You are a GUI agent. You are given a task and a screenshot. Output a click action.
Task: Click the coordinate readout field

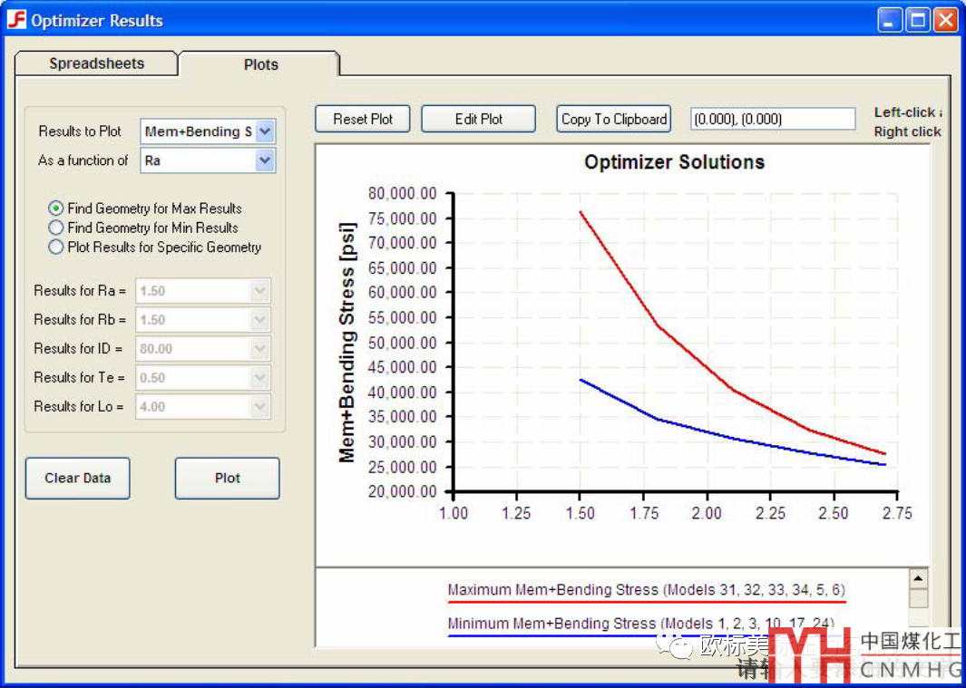click(x=773, y=119)
